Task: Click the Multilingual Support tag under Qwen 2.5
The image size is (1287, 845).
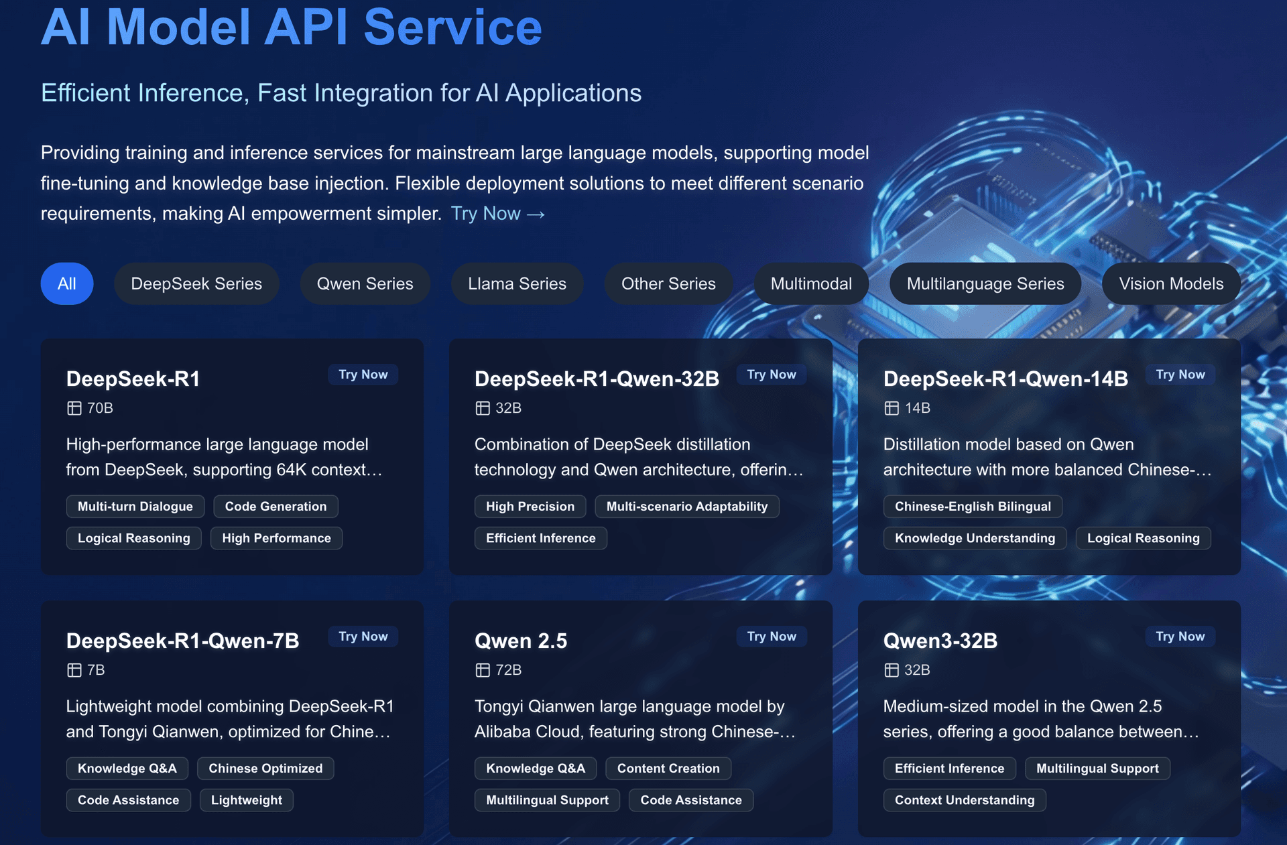Action: point(547,799)
